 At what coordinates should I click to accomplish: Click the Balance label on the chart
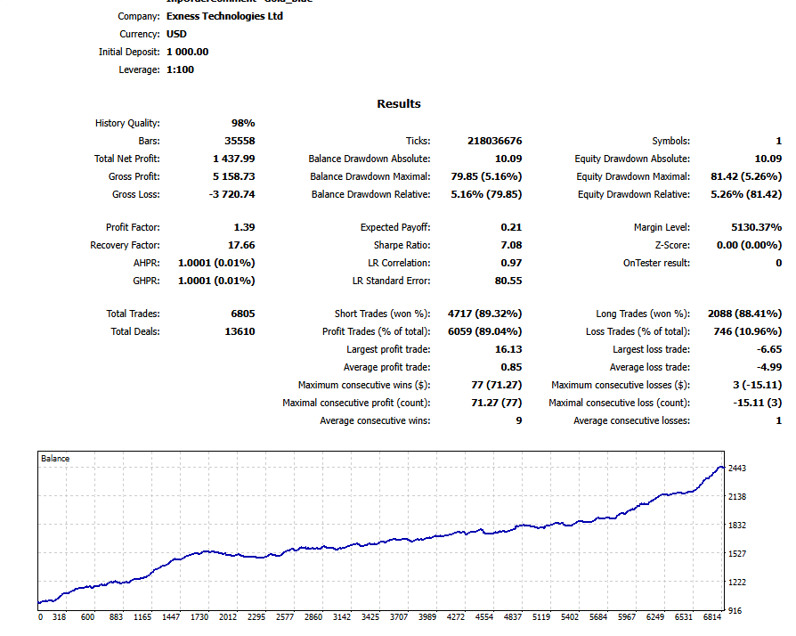point(55,458)
